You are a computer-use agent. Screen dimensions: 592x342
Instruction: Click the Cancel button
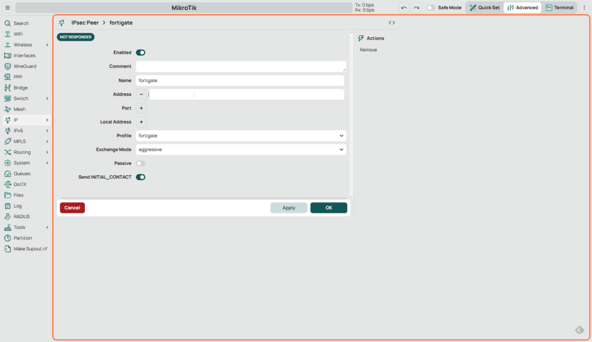tap(72, 208)
